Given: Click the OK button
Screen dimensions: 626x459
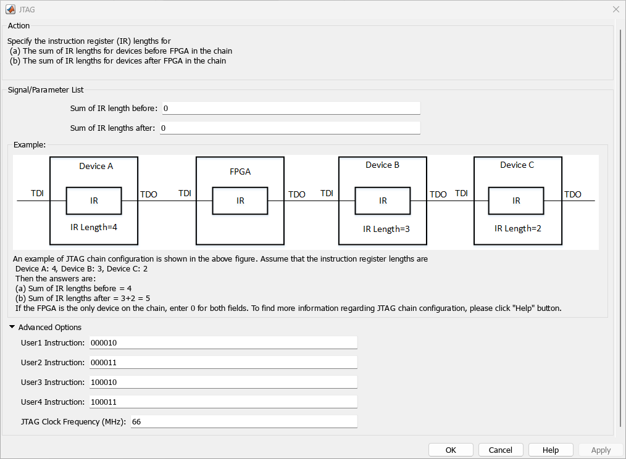Looking at the screenshot, I should (451, 450).
